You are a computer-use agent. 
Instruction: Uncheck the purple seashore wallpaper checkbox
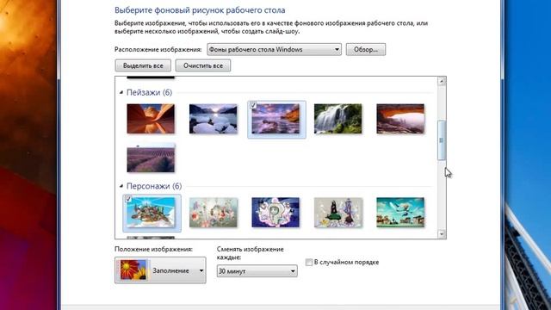(x=253, y=105)
